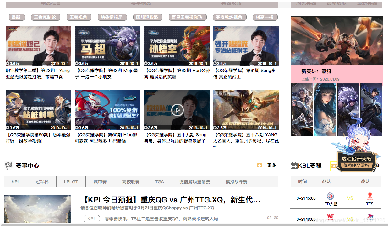Open the 孙悟空 video thumbnail
Image resolution: width=388 pixels, height=226 pixels.
point(177,46)
